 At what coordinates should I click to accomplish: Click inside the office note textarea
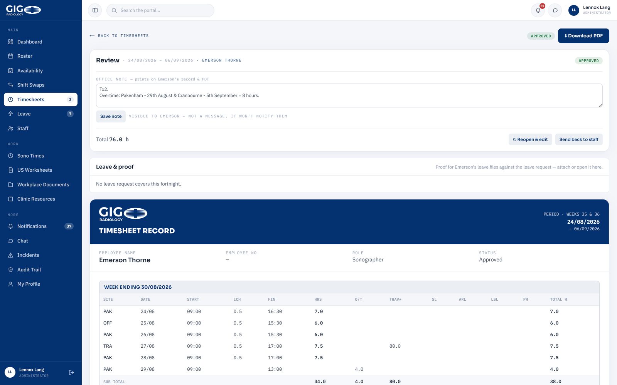click(x=349, y=95)
